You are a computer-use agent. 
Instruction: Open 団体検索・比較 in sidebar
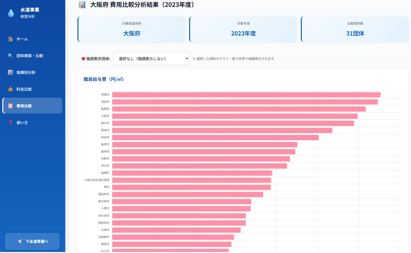[x=32, y=56]
